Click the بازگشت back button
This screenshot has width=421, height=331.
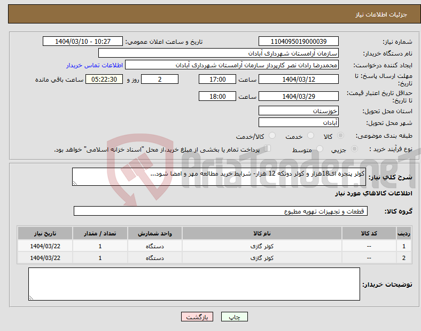(197, 317)
